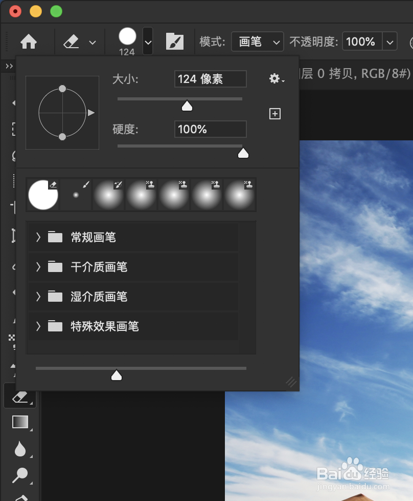The width and height of the screenshot is (413, 501).
Task: Open the 模式 mode dropdown
Action: coord(257,41)
